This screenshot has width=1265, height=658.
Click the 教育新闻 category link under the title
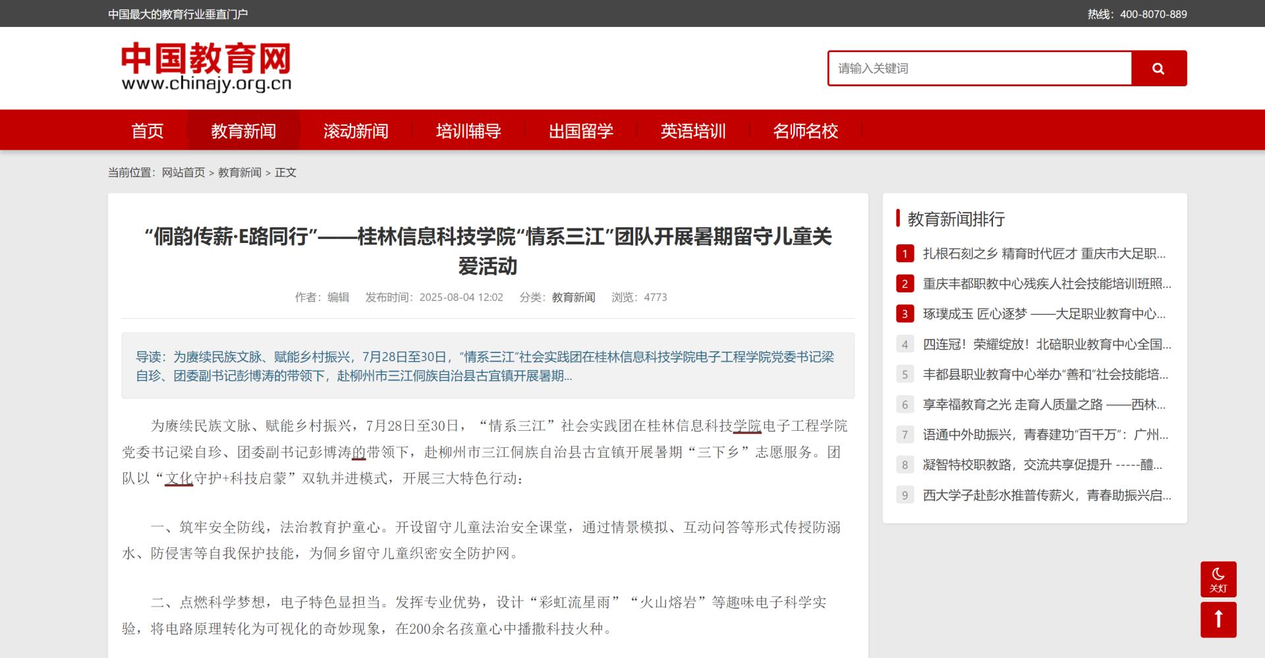573,298
